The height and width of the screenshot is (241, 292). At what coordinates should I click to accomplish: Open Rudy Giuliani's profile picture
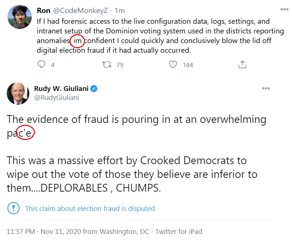(x=18, y=94)
